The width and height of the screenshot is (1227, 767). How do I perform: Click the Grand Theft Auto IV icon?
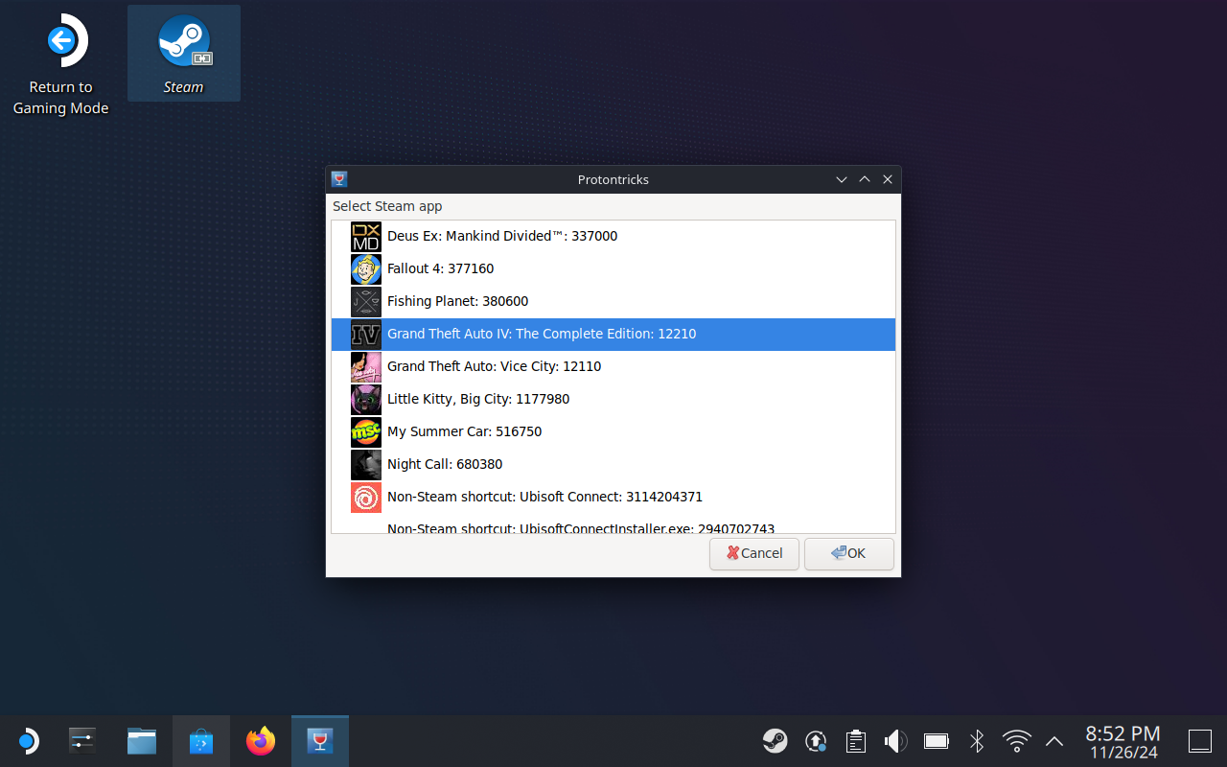[366, 334]
